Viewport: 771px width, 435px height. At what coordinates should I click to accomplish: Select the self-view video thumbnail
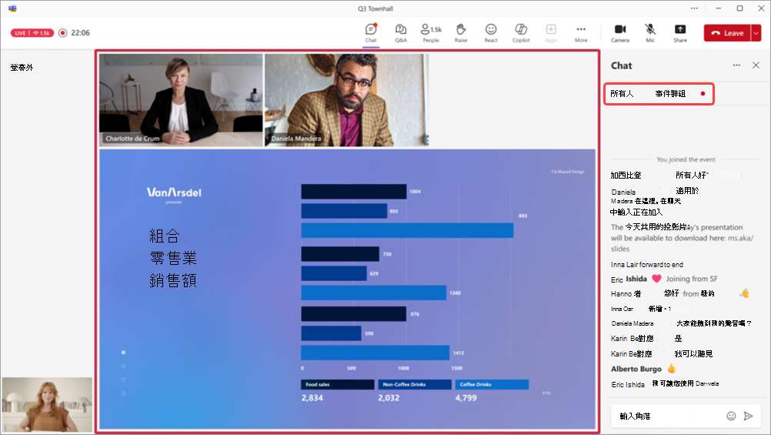point(47,404)
